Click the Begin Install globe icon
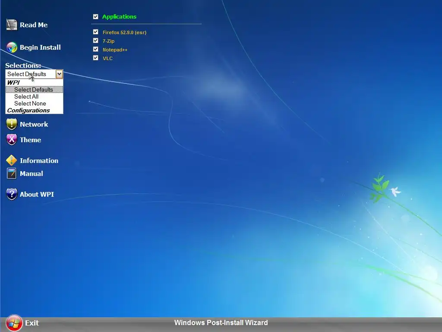The image size is (442, 332). (12, 48)
